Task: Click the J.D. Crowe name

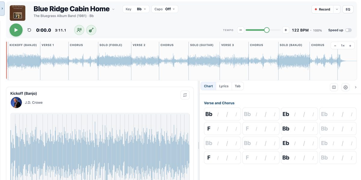Action: 34,103
